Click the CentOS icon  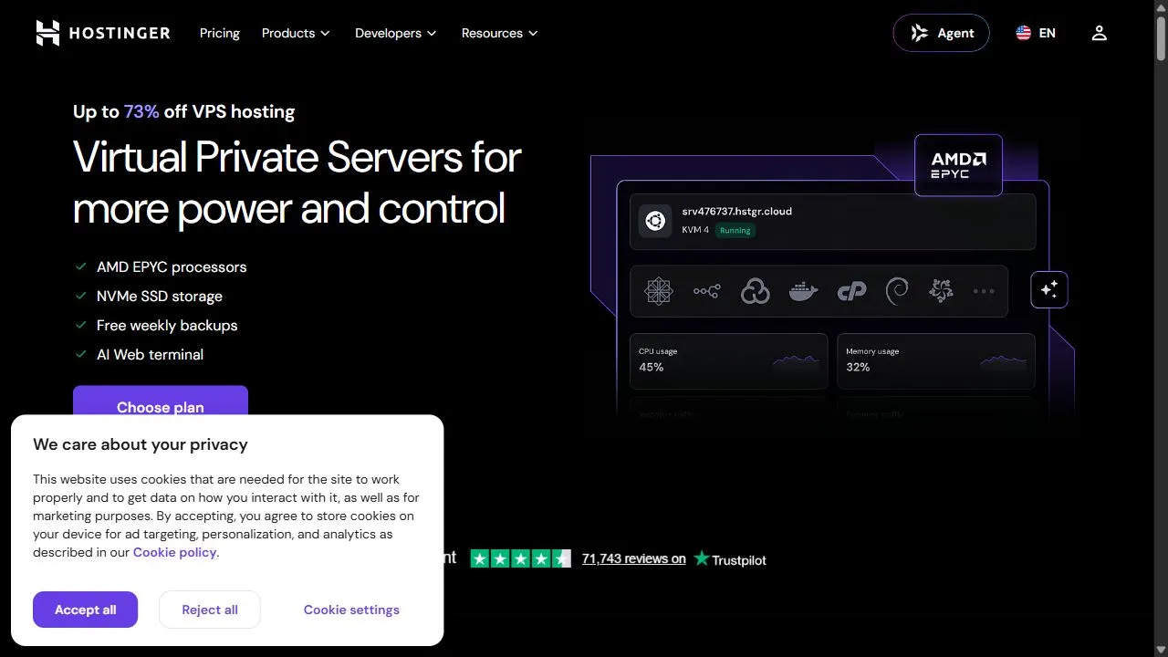[658, 291]
